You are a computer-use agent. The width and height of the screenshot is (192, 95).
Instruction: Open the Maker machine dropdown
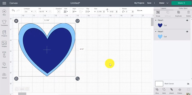[x=164, y=3]
